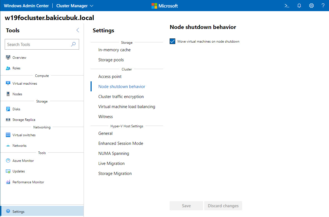Open Roles tool label
The image size is (329, 217).
pyautogui.click(x=16, y=68)
